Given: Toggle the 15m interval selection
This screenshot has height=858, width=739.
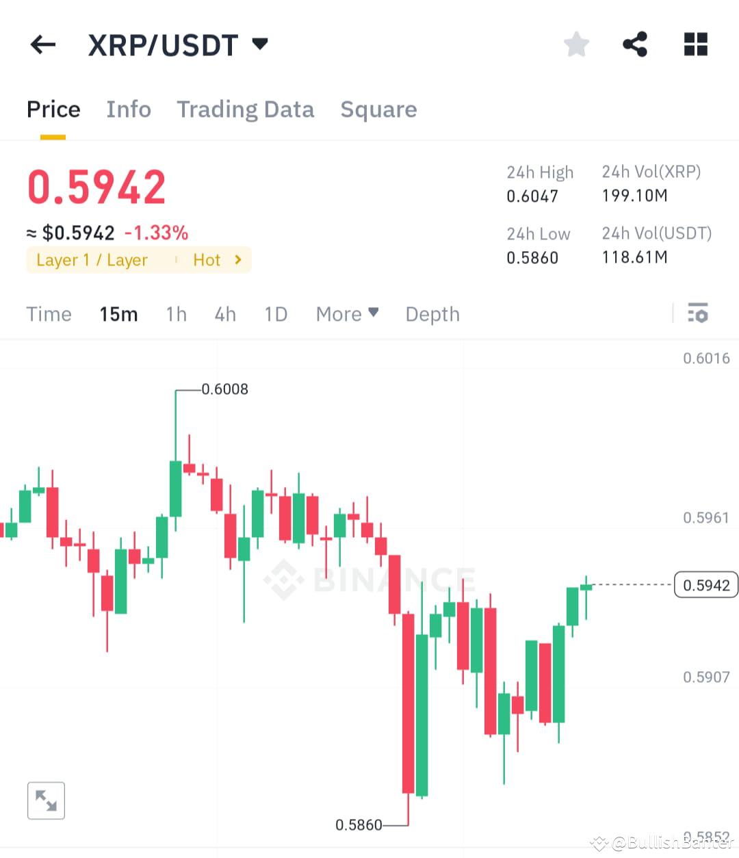Looking at the screenshot, I should (118, 313).
